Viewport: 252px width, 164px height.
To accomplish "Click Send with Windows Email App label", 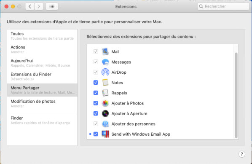I will [141, 134].
